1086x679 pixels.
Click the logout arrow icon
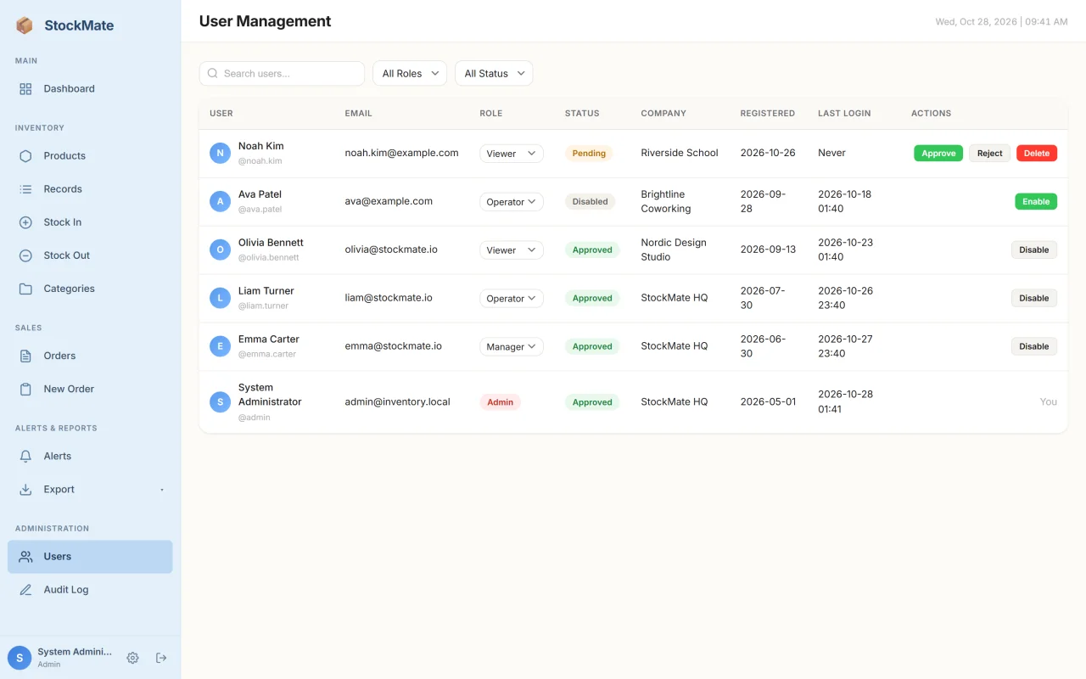coord(161,658)
